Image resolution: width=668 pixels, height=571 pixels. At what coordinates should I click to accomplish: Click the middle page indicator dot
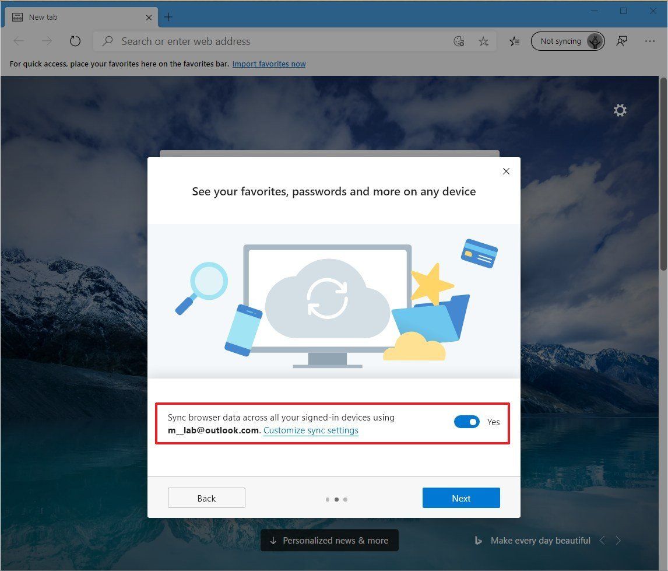(x=336, y=499)
